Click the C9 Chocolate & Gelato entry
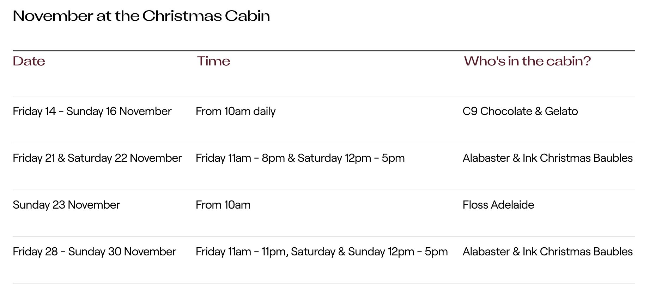 520,112
